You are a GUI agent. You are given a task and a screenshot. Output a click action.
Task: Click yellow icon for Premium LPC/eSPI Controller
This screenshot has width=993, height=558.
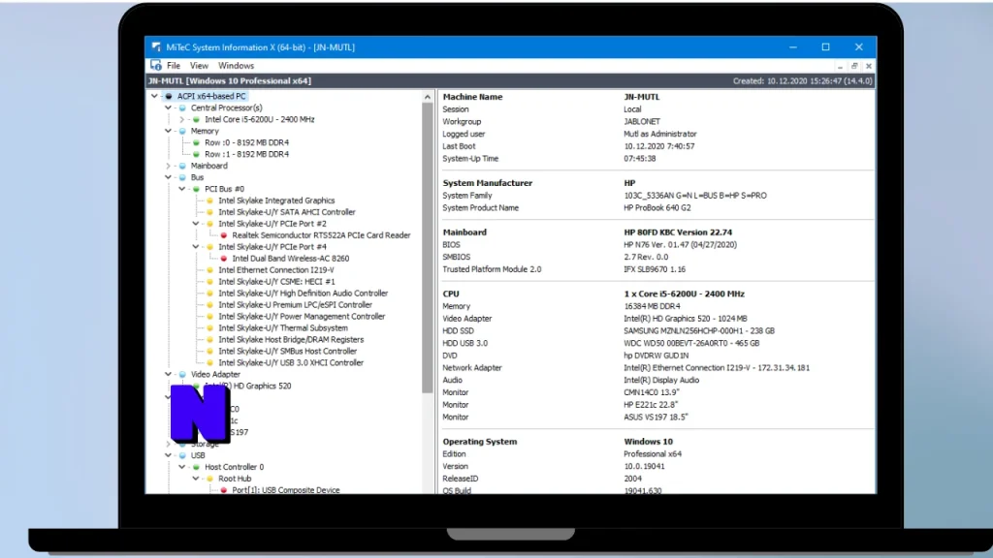[210, 304]
